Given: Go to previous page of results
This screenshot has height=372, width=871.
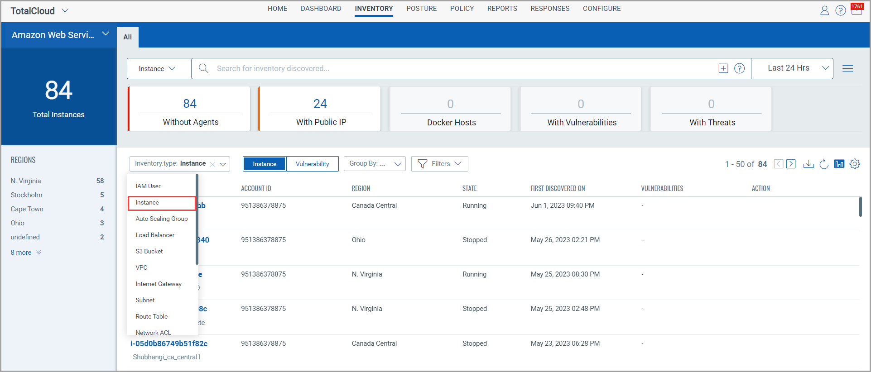Looking at the screenshot, I should tap(778, 164).
